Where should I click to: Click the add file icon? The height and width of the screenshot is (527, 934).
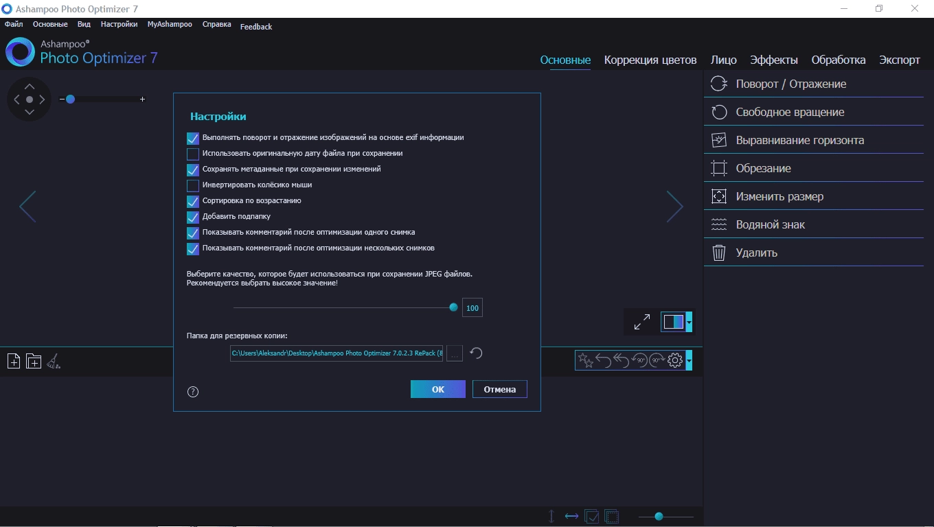14,361
